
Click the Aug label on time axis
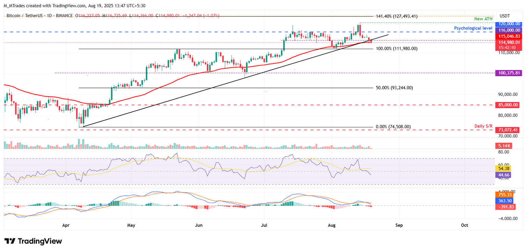331,225
